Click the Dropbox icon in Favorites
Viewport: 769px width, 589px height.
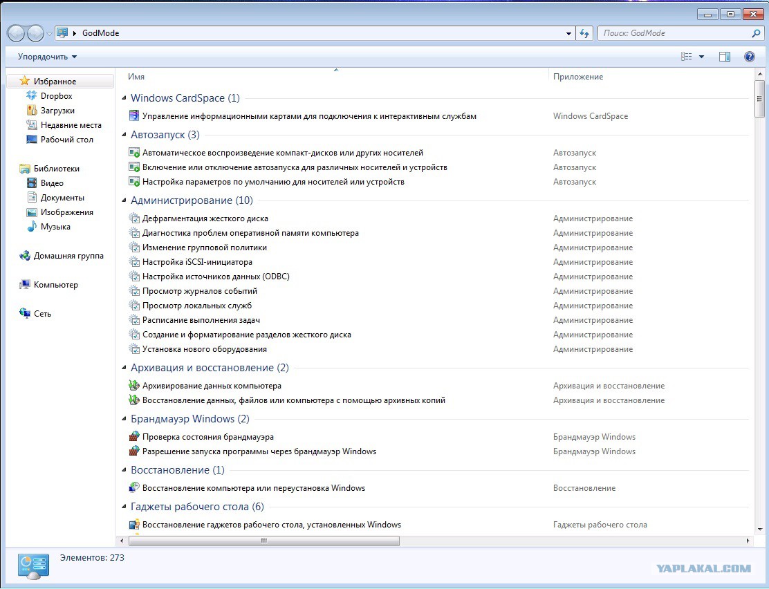click(x=31, y=95)
